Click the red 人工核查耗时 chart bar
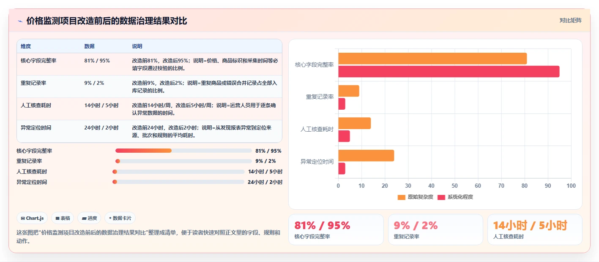 (x=344, y=136)
